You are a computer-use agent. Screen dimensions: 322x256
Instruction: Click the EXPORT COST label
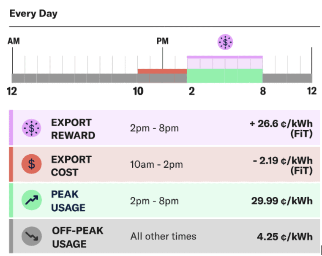click(71, 166)
